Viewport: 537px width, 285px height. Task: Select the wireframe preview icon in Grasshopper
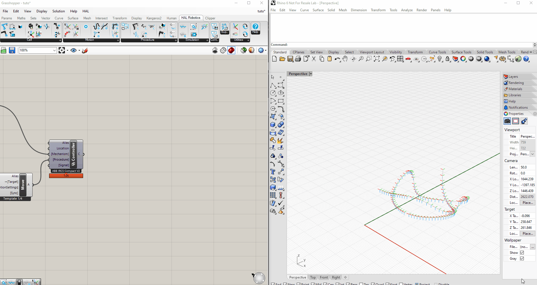point(223,50)
